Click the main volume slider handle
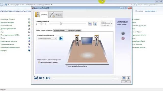The width and height of the screenshot is (163, 91). 61,24
